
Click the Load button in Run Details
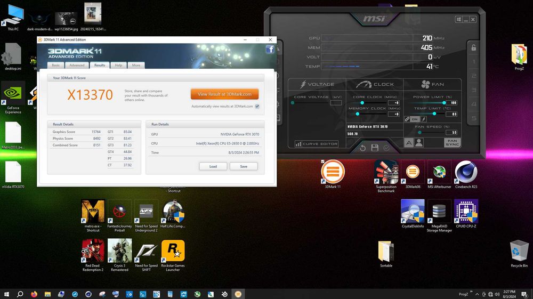(213, 166)
